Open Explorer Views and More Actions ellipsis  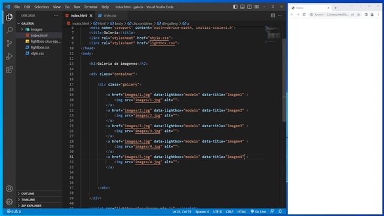tap(56, 16)
